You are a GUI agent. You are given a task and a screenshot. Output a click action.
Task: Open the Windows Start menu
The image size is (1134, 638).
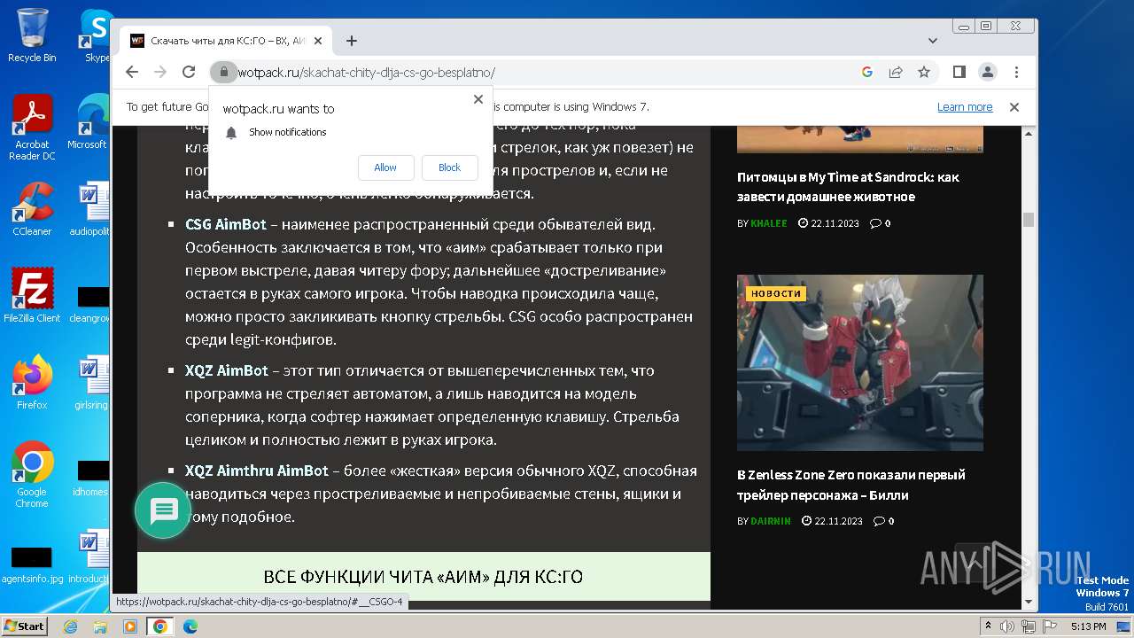coord(24,626)
